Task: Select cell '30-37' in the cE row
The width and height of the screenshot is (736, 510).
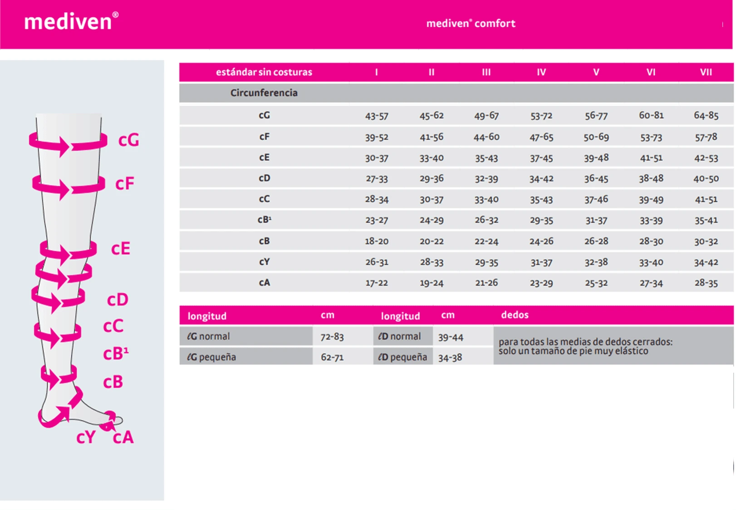Action: 377,158
